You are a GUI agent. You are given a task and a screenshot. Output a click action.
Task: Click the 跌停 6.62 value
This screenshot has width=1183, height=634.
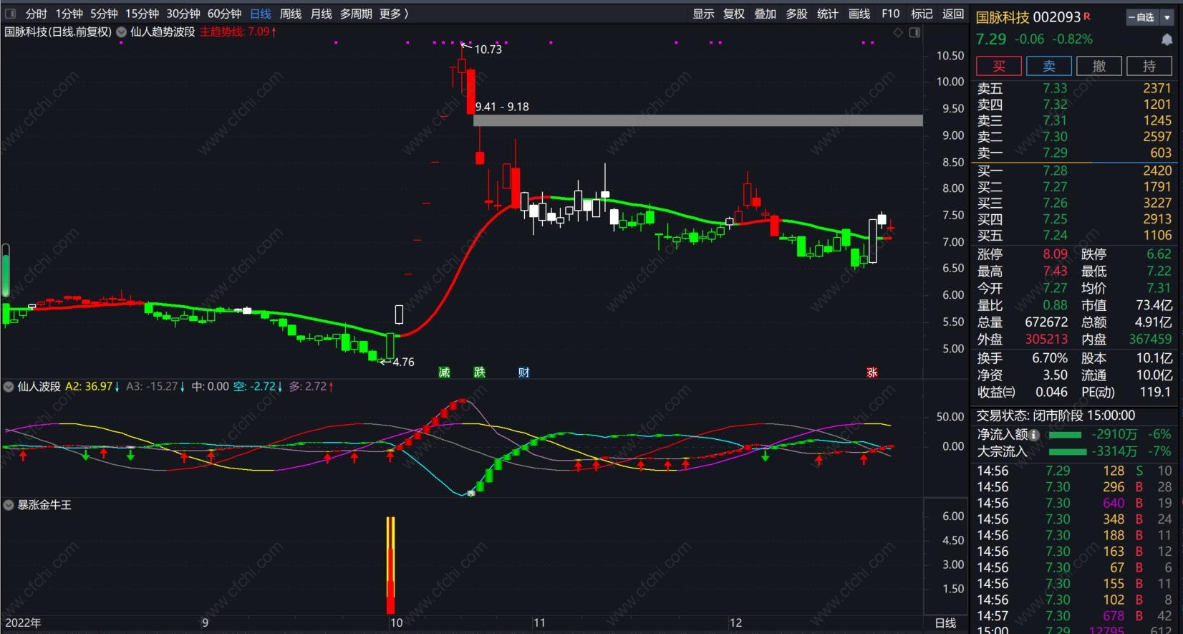[1159, 254]
